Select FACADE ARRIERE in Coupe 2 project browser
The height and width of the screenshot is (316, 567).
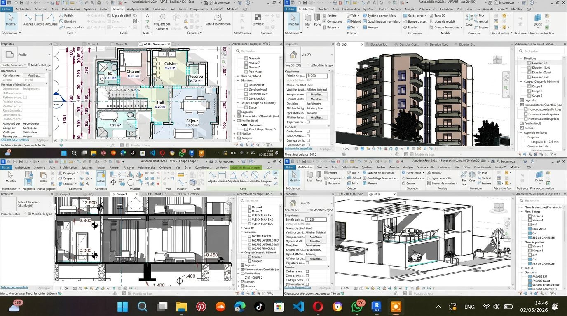point(259,236)
